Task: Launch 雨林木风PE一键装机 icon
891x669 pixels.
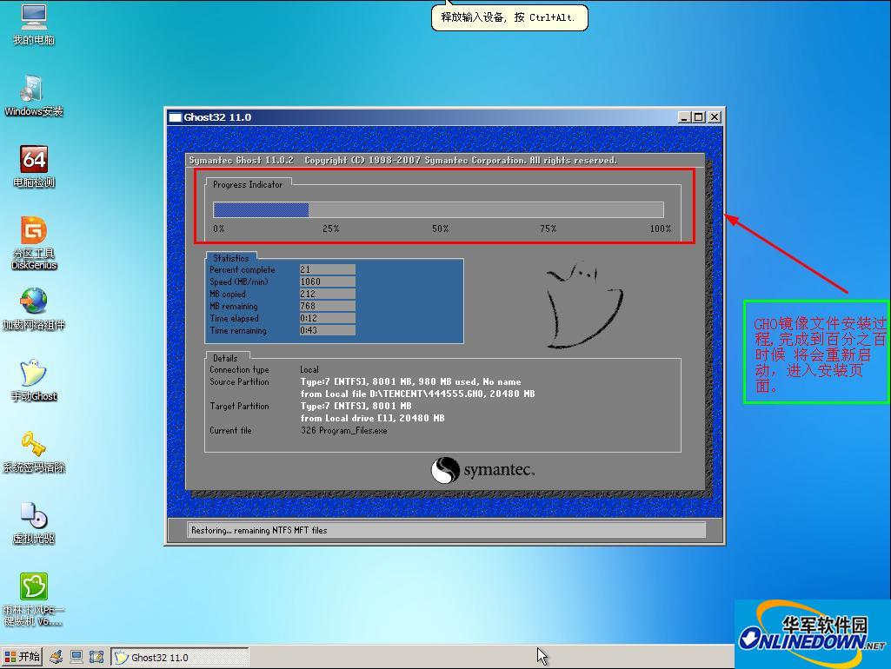Action: click(x=34, y=599)
